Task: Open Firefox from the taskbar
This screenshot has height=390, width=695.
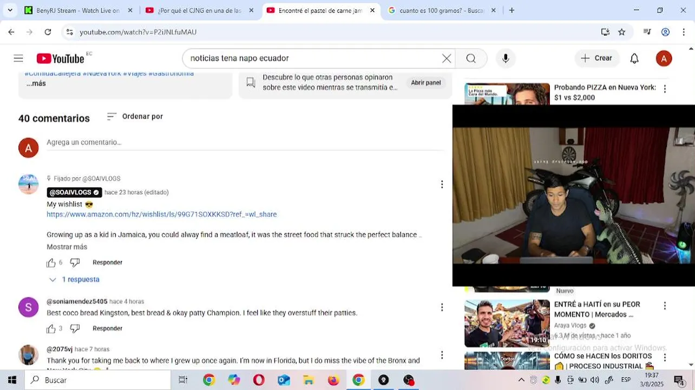Action: tap(333, 380)
